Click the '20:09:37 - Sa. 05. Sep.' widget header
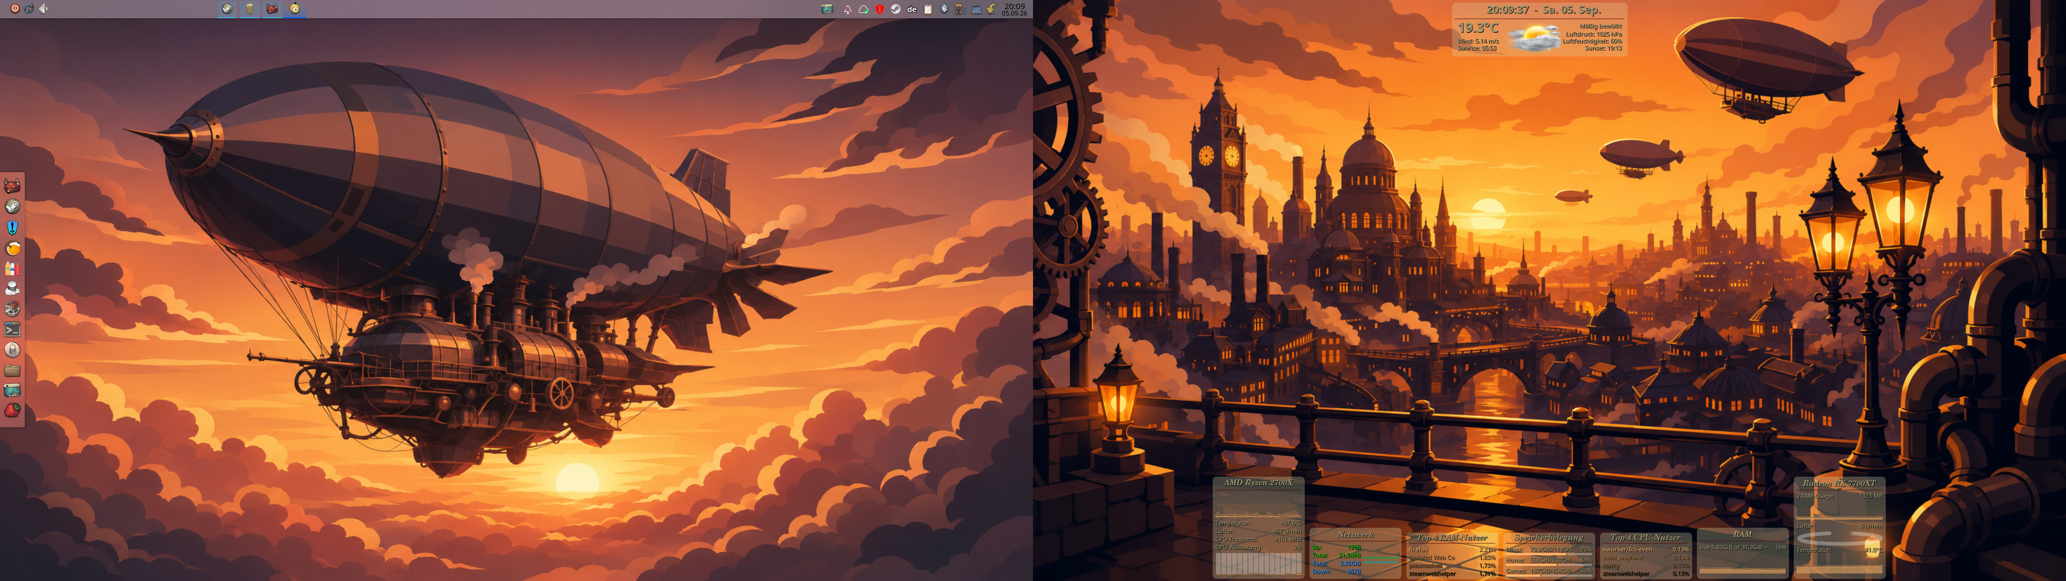 pyautogui.click(x=1544, y=10)
